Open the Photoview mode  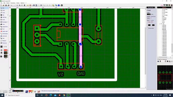coord(4,43)
